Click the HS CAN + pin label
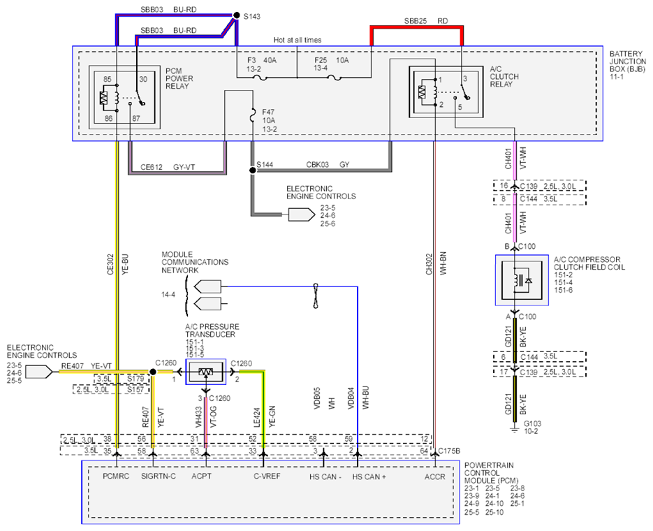 tap(369, 477)
